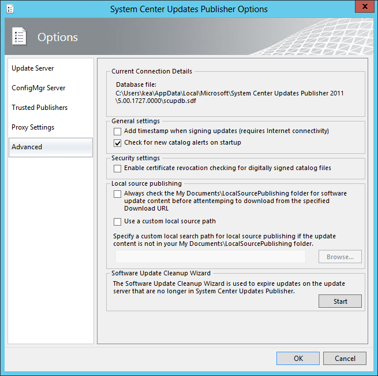Open the ConfigMgr Server settings page
Screen dimensions: 378x376
(x=51, y=88)
